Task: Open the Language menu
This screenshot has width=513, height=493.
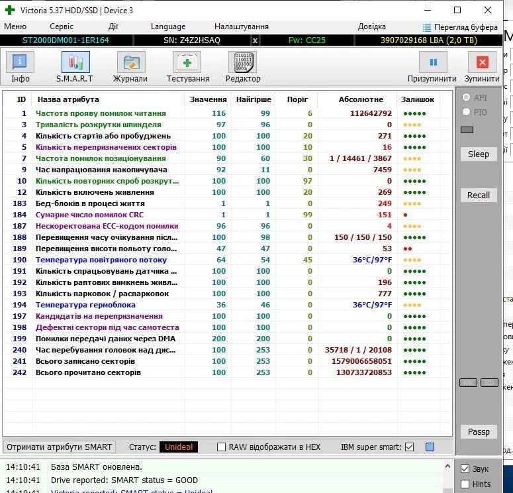Action: tap(168, 27)
